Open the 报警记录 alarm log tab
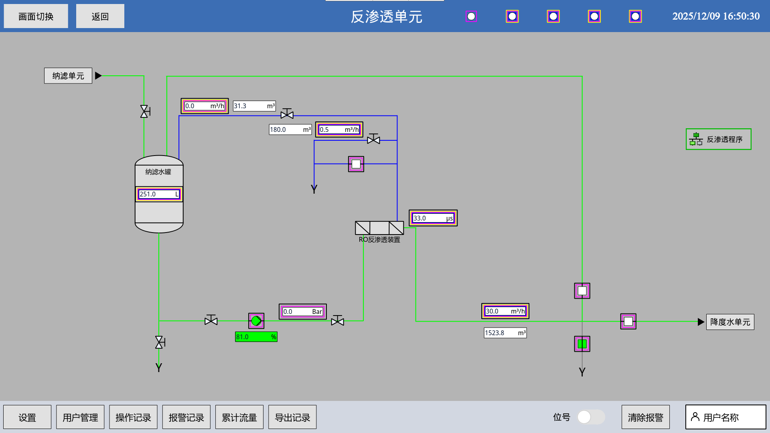Image resolution: width=770 pixels, height=433 pixels. tap(186, 417)
